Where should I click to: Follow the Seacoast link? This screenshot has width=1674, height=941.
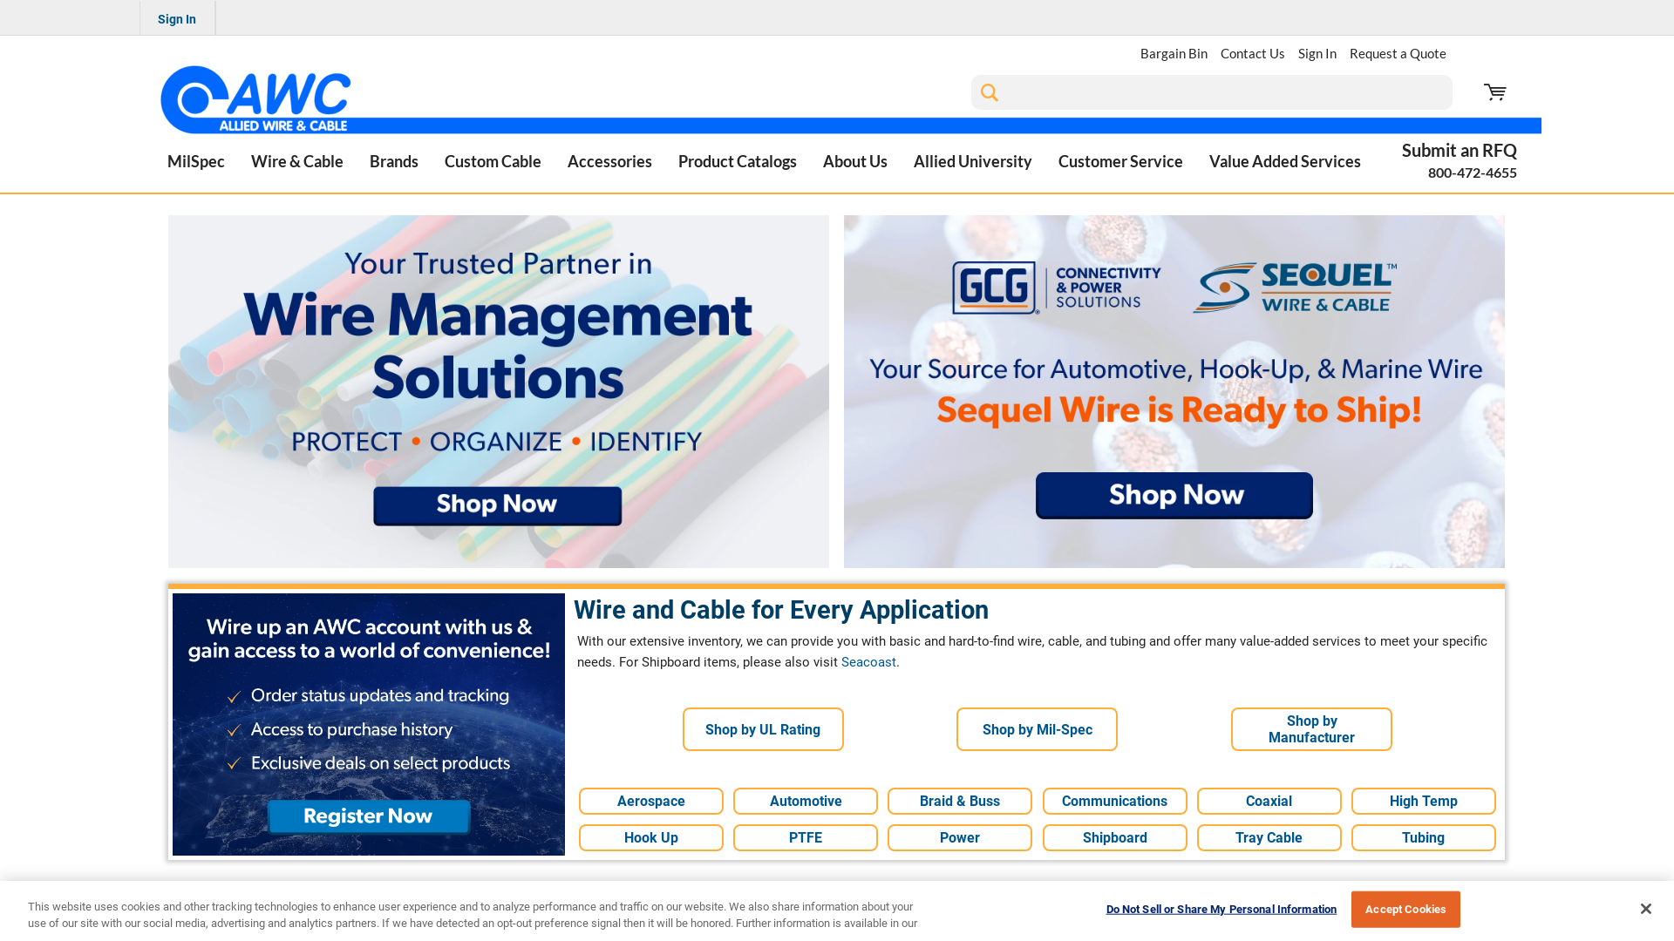[868, 662]
